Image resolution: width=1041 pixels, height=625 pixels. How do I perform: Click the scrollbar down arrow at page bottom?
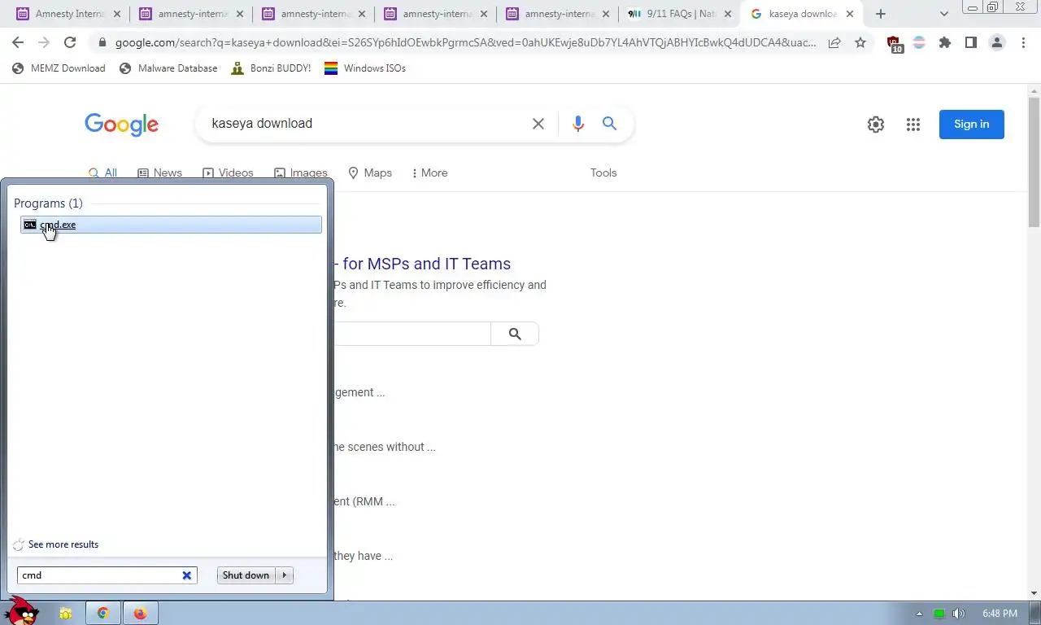coord(1034,593)
